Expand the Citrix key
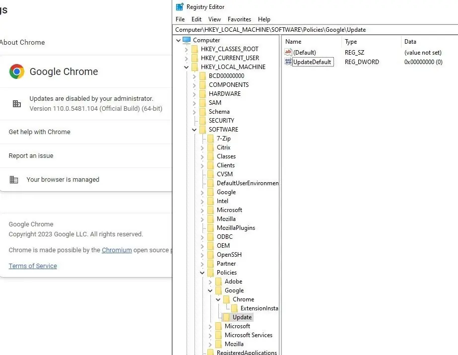Screen dimensions: 458x355 click(202, 148)
